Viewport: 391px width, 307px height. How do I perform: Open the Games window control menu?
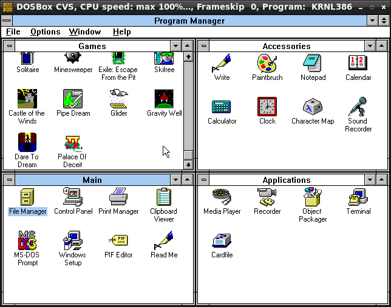click(10, 46)
